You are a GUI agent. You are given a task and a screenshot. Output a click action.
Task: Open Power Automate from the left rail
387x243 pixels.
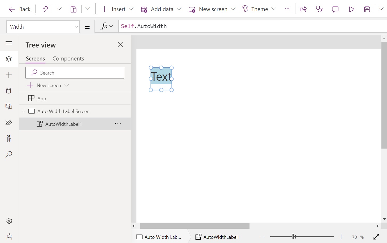coord(9,123)
